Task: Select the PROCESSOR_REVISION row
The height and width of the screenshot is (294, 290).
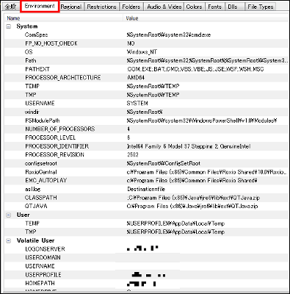Action: pyautogui.click(x=146, y=155)
